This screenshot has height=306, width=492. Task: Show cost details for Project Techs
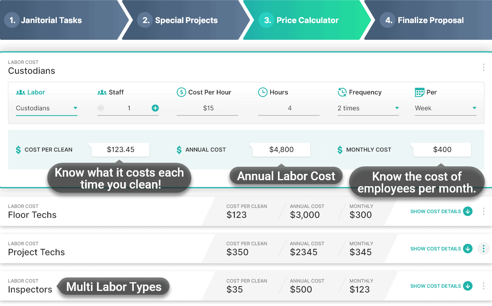pyautogui.click(x=435, y=248)
